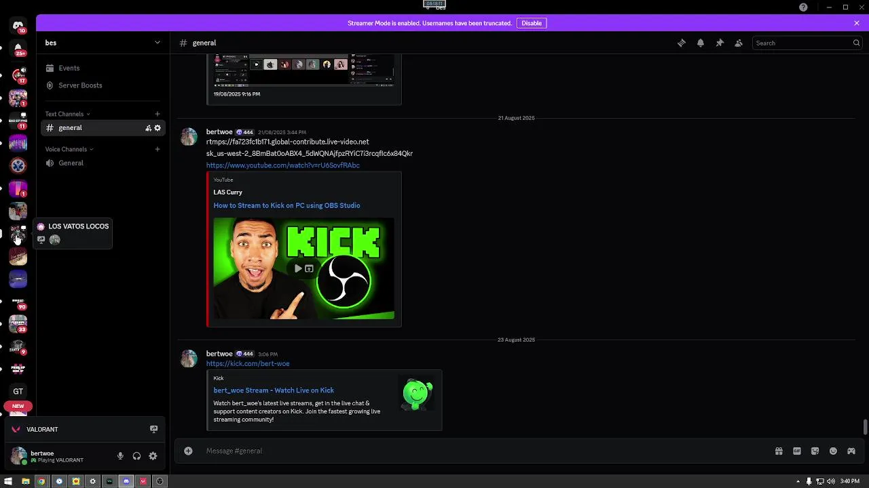Switch to Chrome in the taskbar
869x488 pixels.
41,481
